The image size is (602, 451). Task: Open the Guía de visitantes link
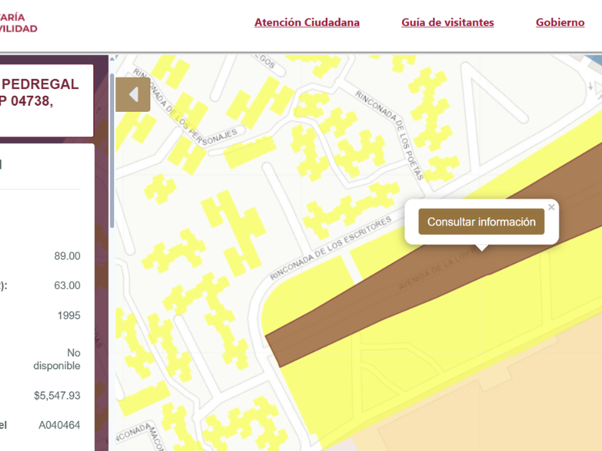pyautogui.click(x=448, y=22)
